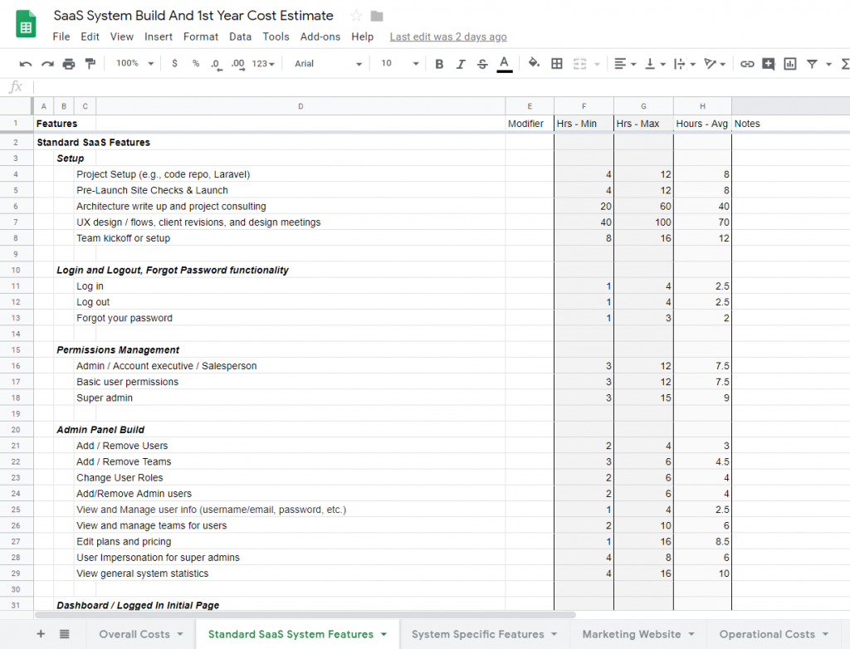Expand merge cells options arrow
This screenshot has height=649, width=850.
[597, 64]
